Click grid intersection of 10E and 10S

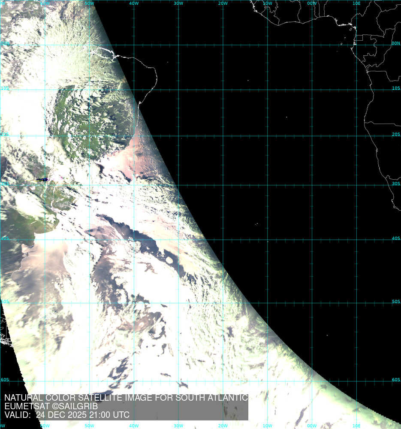pos(357,90)
